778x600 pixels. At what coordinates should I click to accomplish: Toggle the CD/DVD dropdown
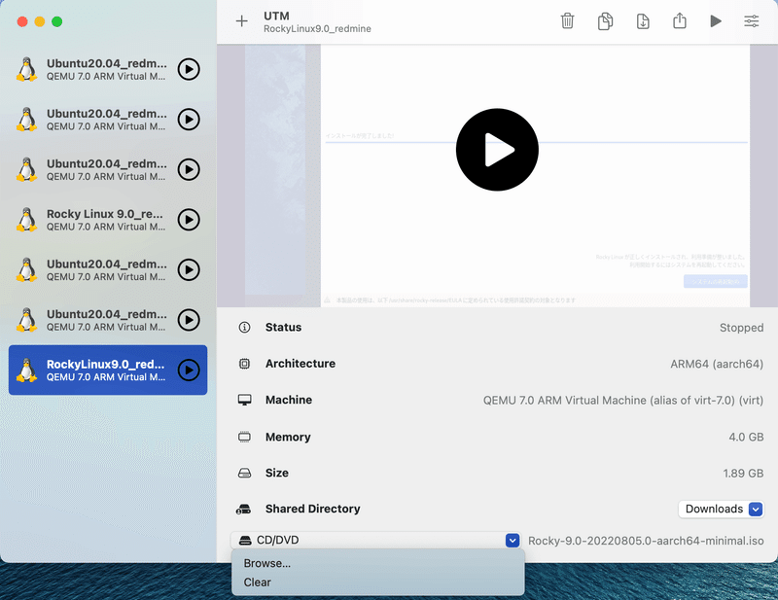coord(375,540)
